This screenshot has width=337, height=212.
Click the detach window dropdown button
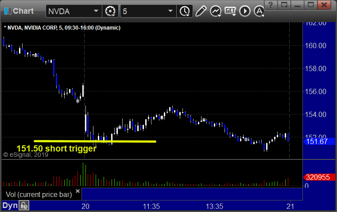(284, 5)
